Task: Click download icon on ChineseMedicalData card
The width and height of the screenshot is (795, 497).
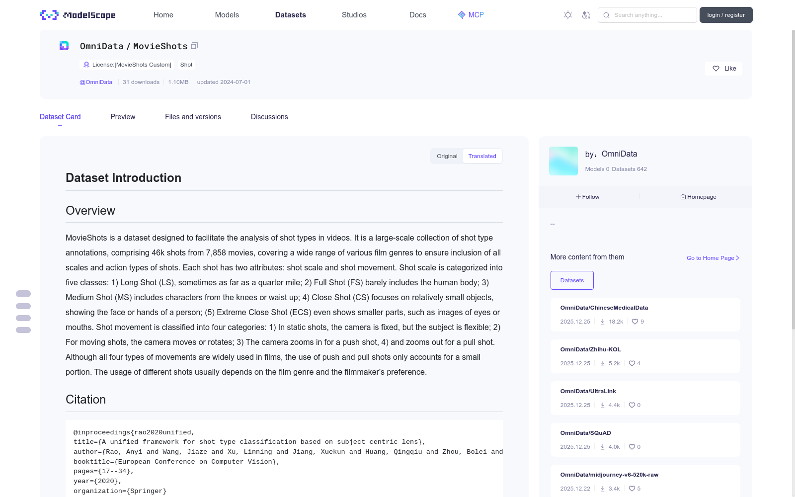Action: [603, 322]
